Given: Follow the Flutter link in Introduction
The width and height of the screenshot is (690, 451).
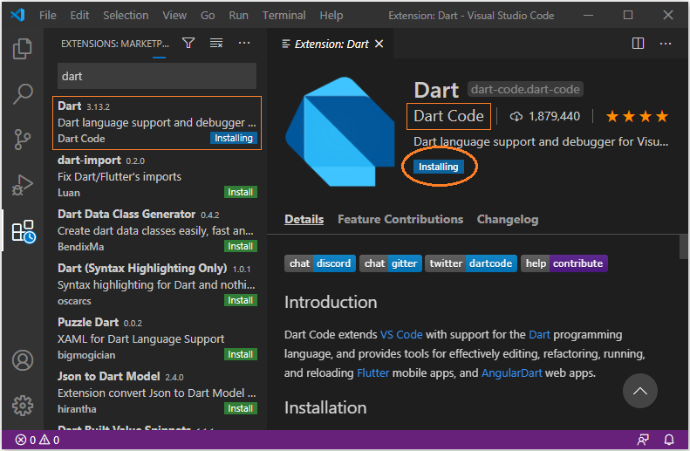Looking at the screenshot, I should click(x=373, y=373).
